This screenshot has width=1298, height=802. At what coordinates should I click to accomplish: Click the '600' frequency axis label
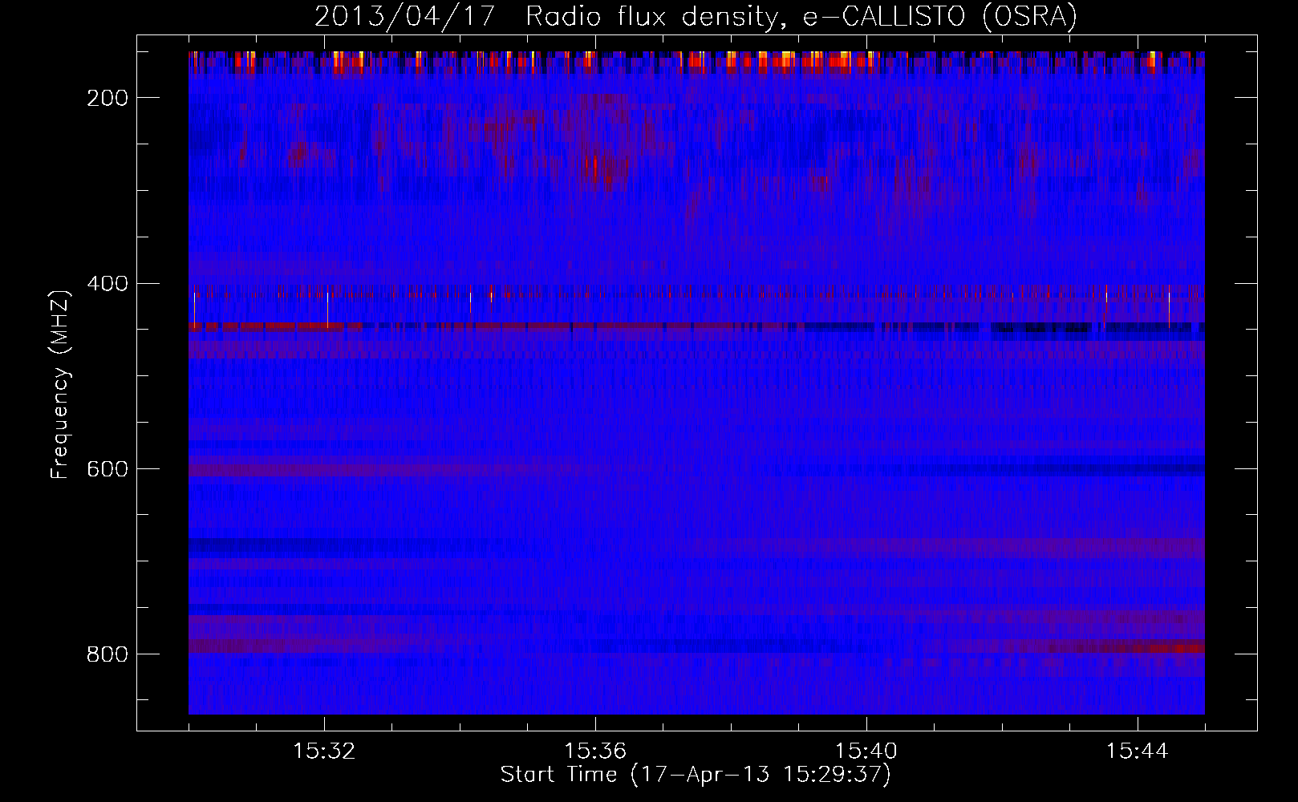click(107, 469)
